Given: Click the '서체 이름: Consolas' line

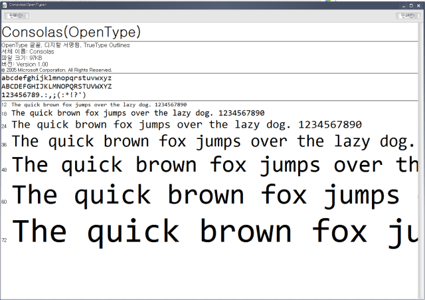Looking at the screenshot, I should point(28,52).
